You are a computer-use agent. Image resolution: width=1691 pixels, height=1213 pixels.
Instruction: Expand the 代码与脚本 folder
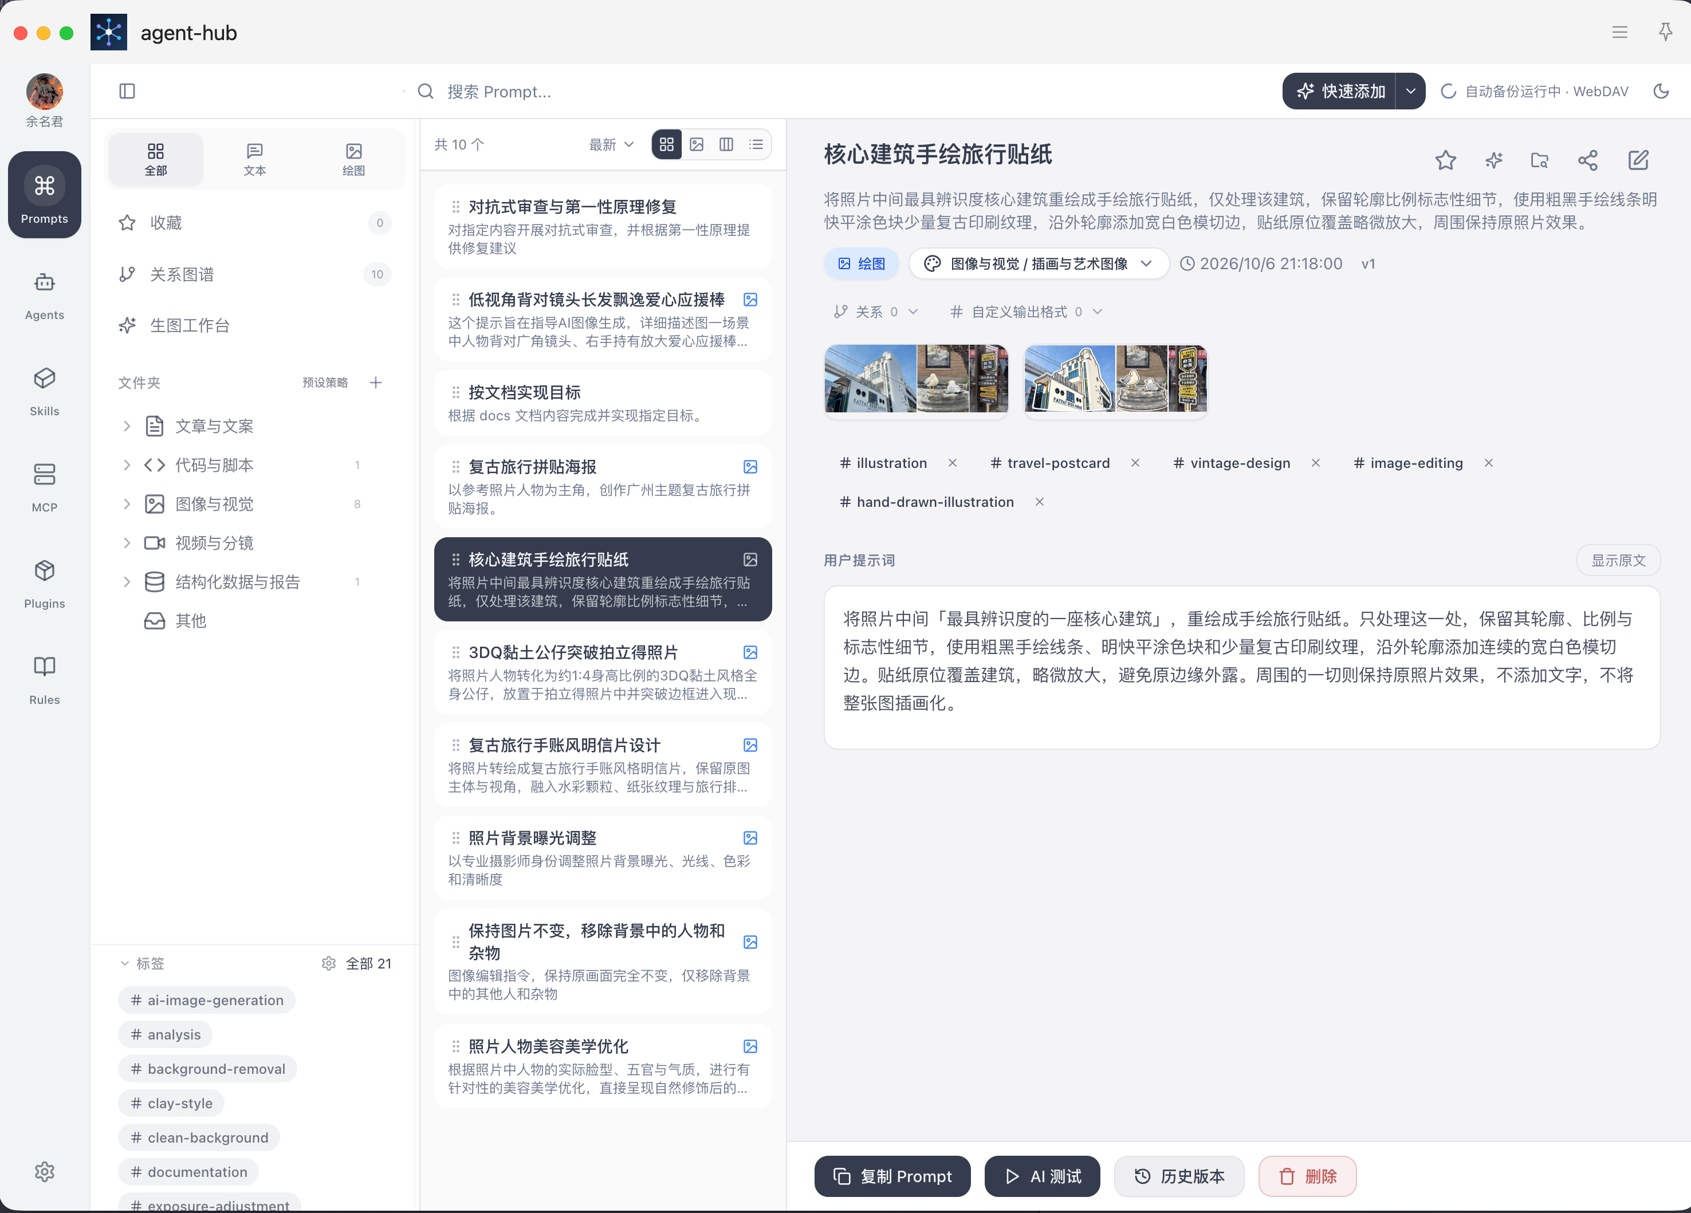pos(127,465)
